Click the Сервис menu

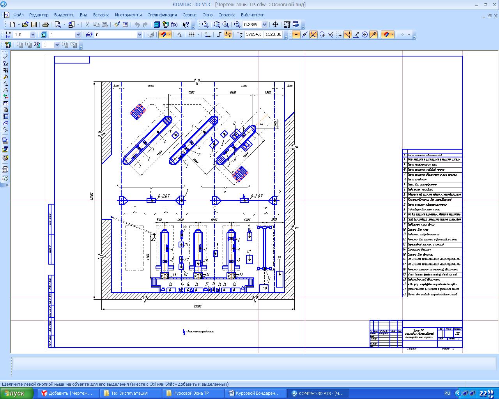pos(189,15)
